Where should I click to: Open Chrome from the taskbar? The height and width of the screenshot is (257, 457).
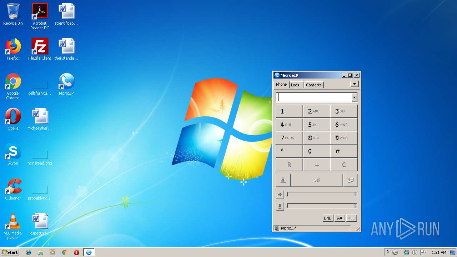[64, 252]
